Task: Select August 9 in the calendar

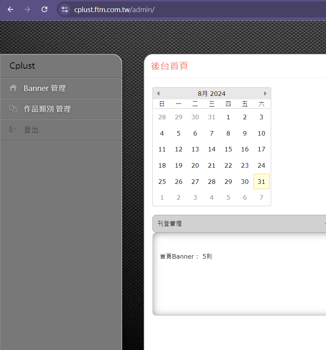Action: pyautogui.click(x=245, y=133)
